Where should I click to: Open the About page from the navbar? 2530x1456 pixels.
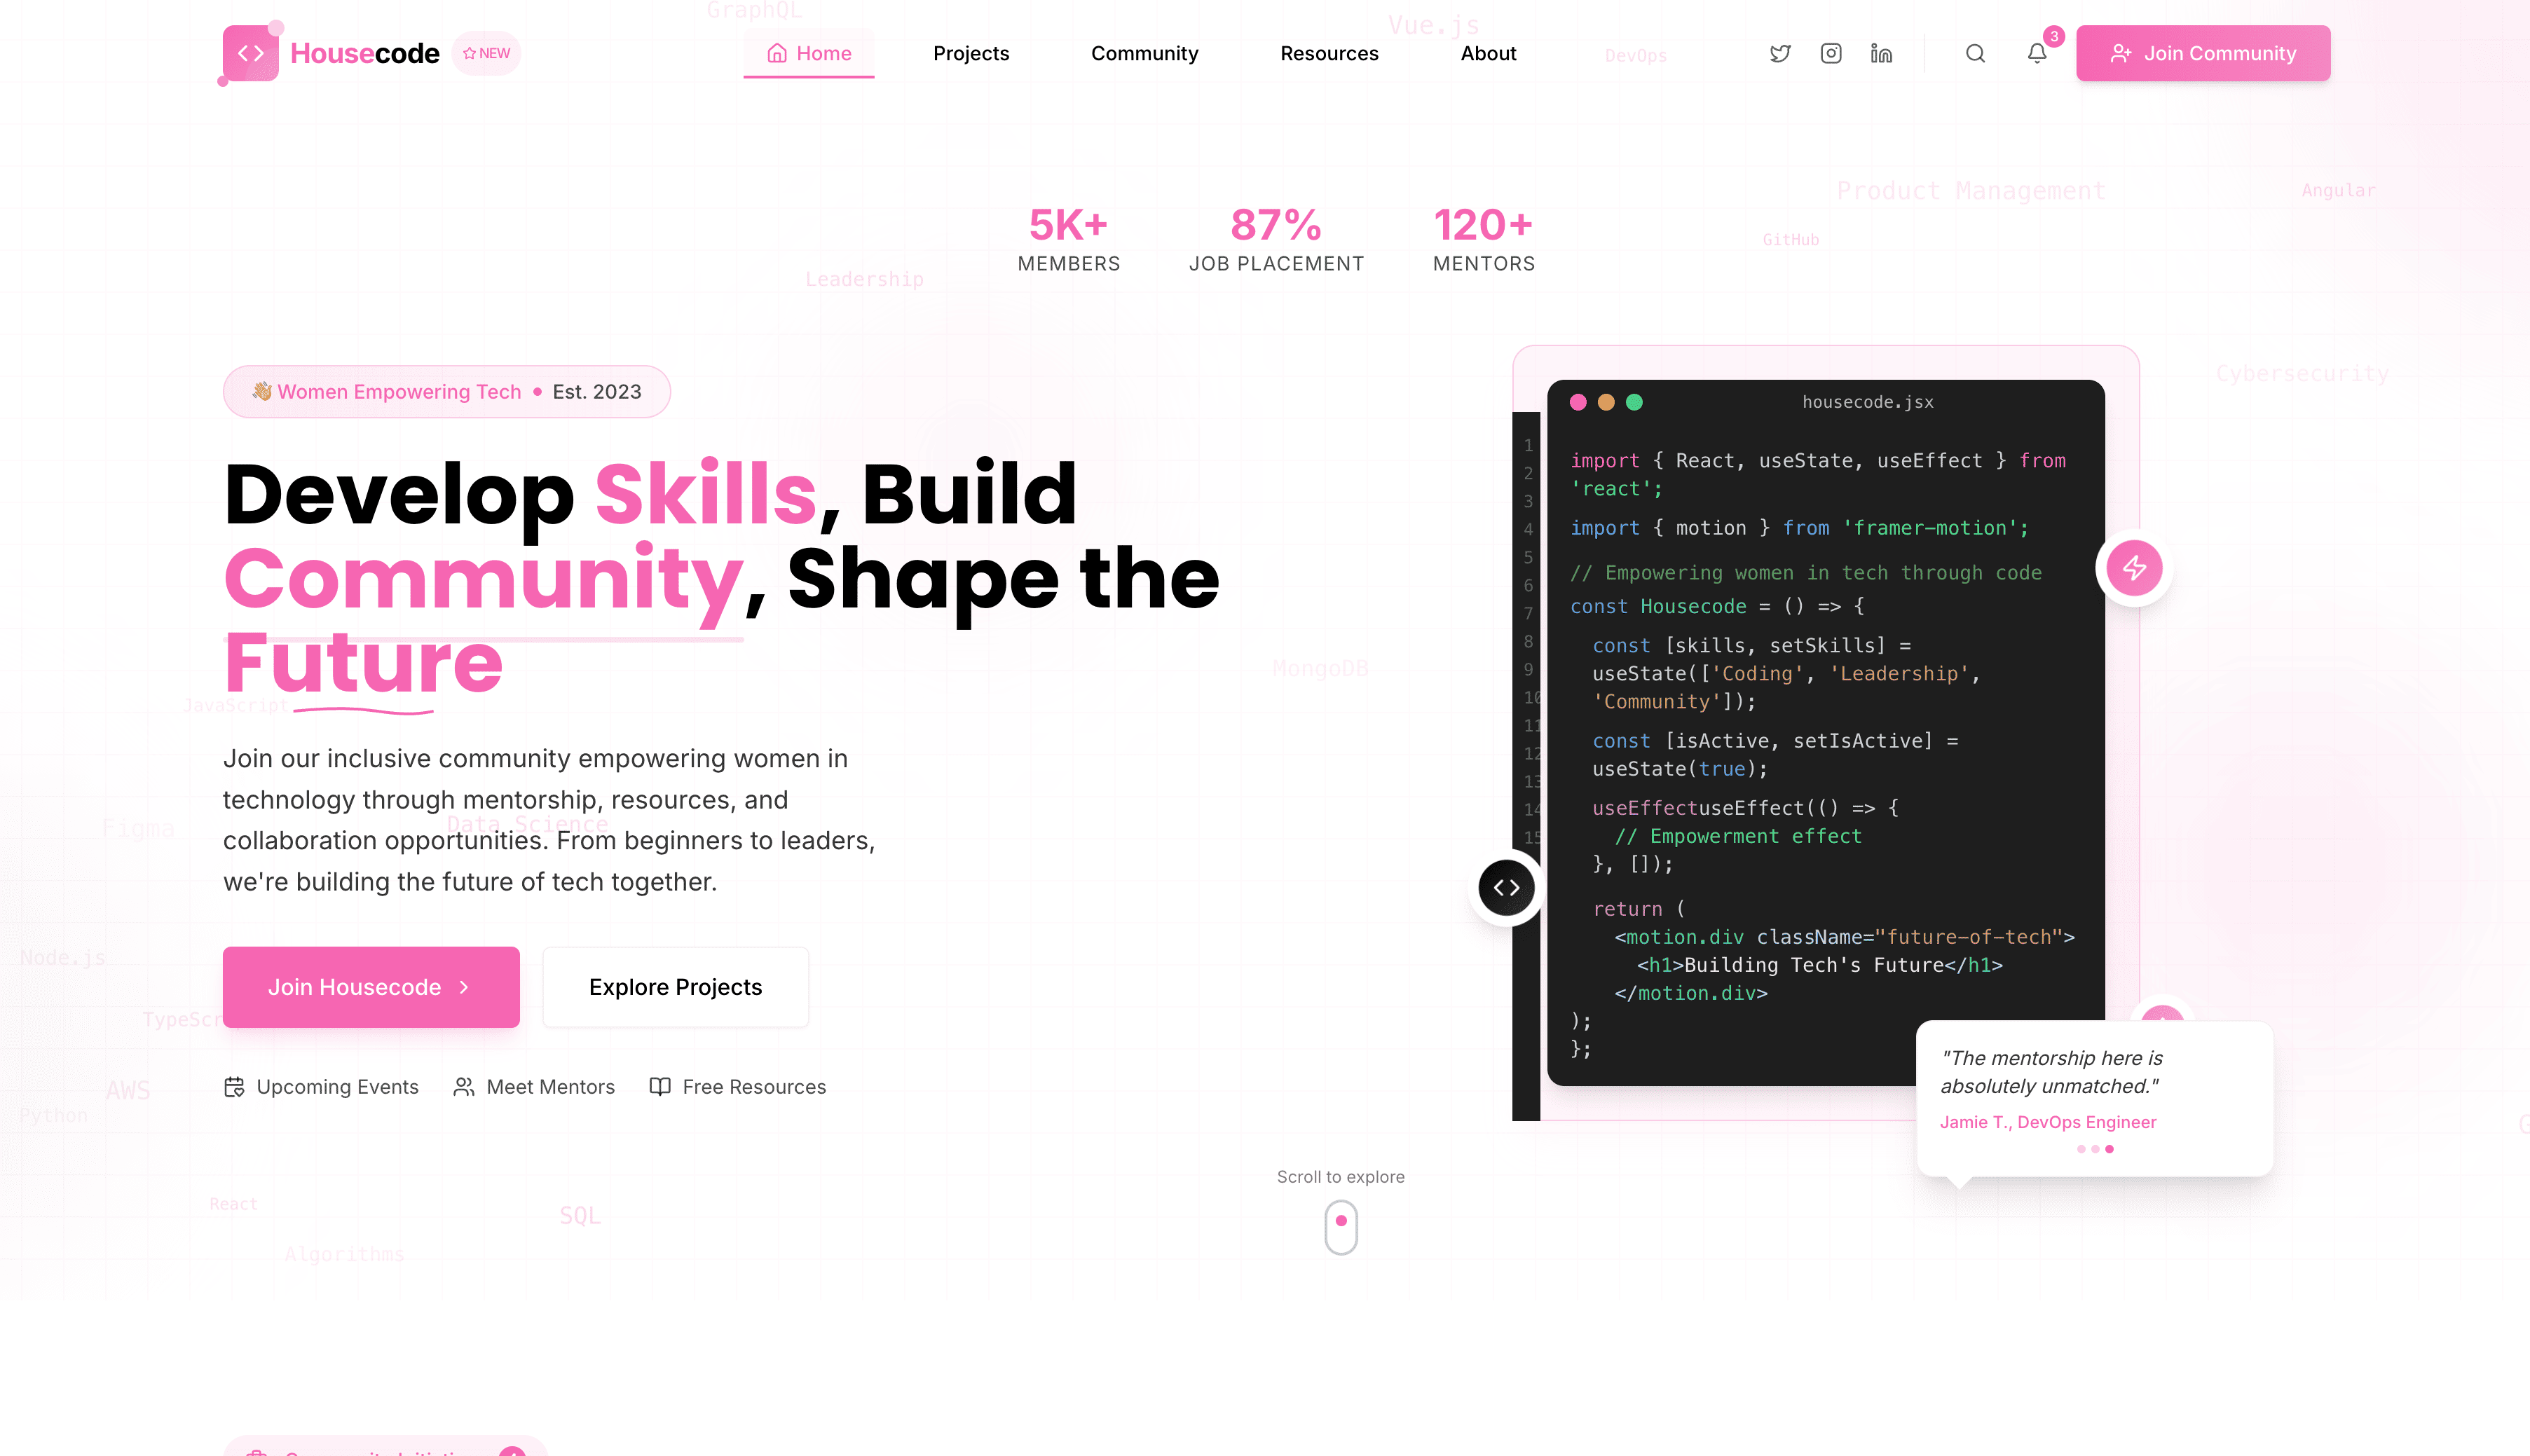click(x=1488, y=53)
